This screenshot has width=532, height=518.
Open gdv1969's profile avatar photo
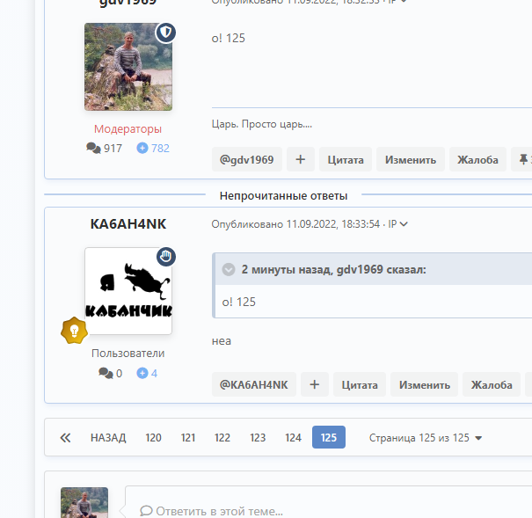click(x=128, y=67)
